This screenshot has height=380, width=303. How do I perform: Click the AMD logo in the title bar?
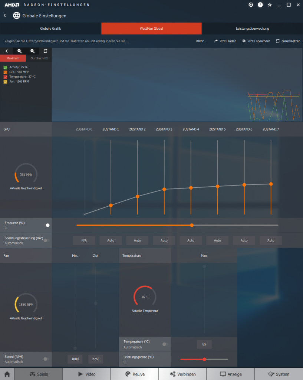coord(12,5)
